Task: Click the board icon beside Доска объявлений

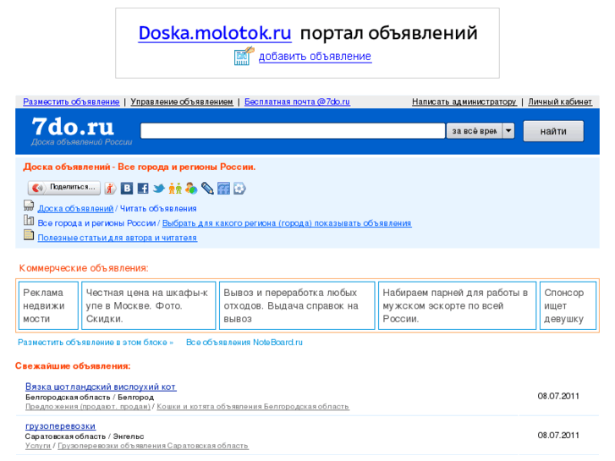Action: coord(29,206)
